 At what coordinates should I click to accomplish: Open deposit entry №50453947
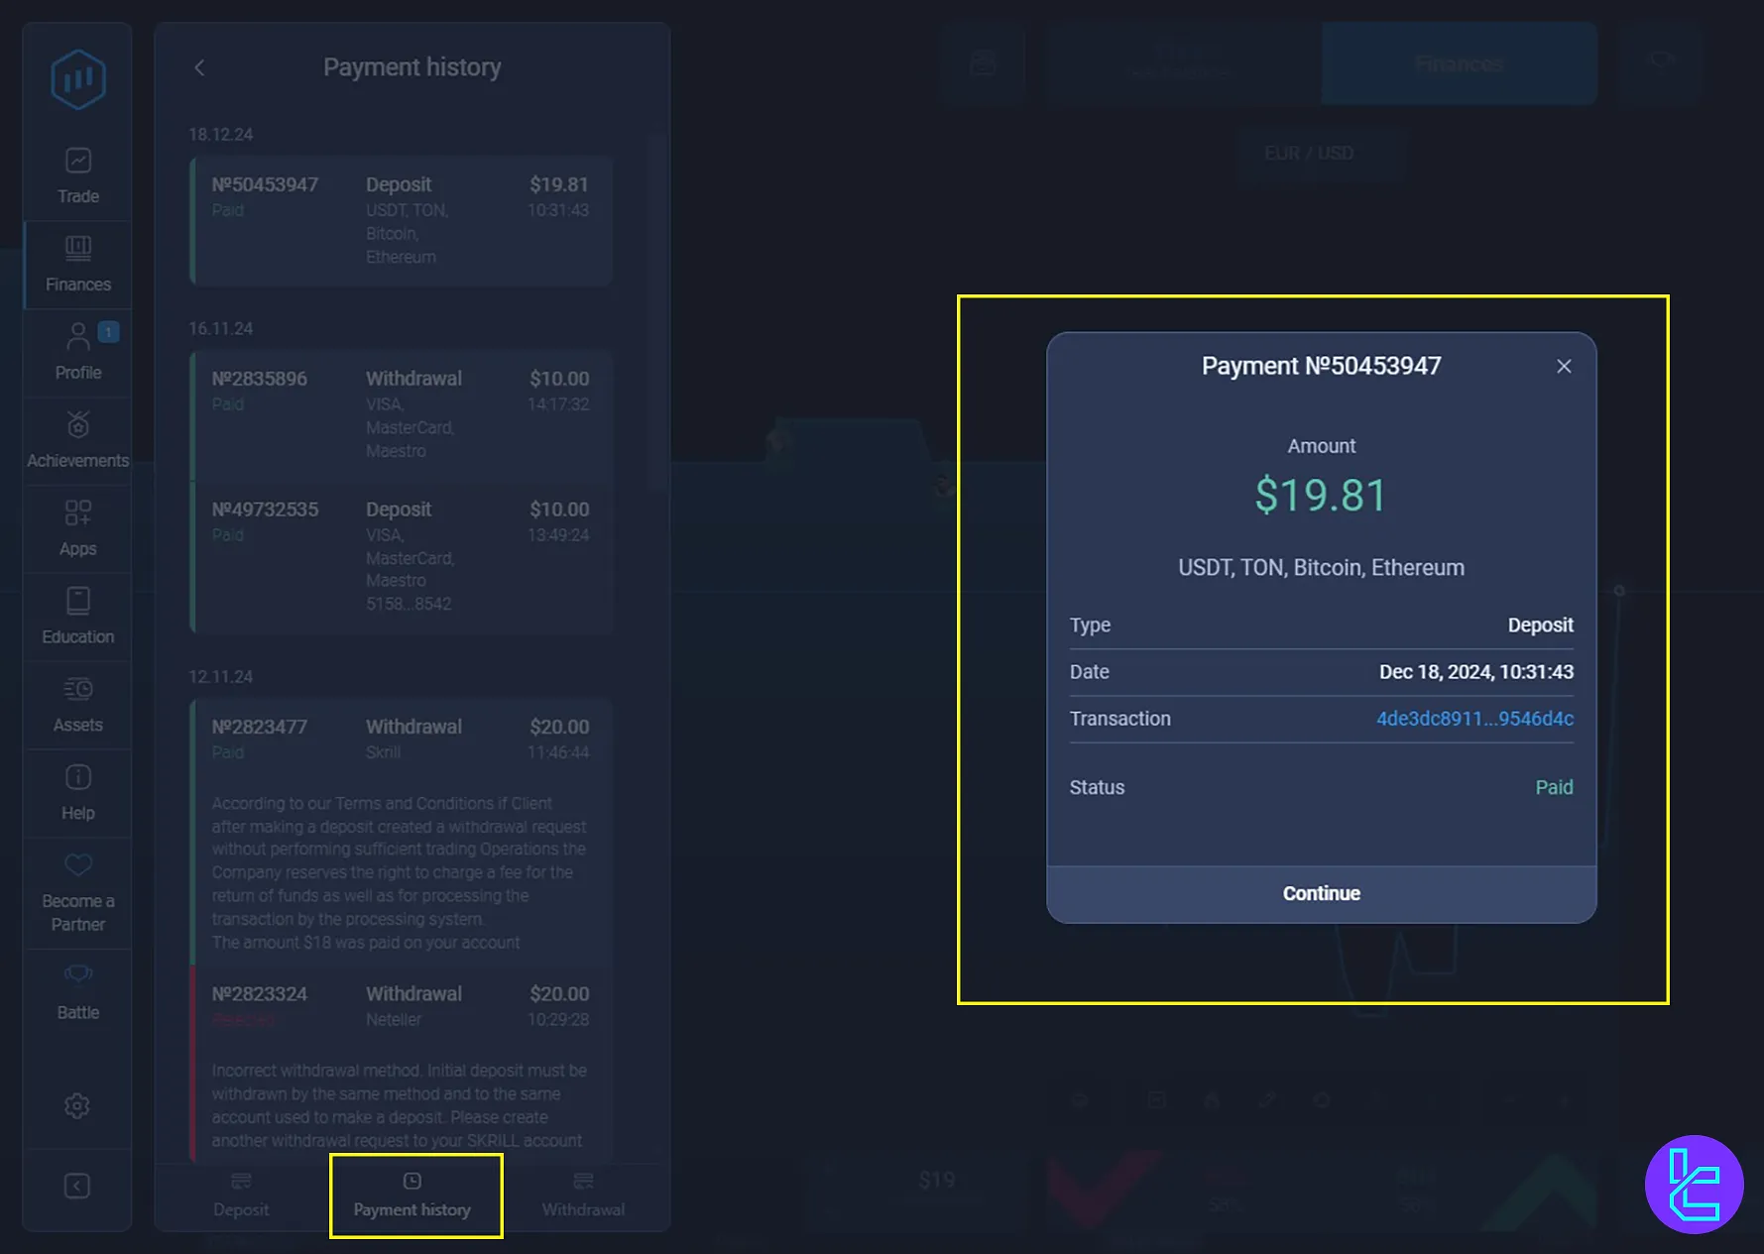coord(402,221)
